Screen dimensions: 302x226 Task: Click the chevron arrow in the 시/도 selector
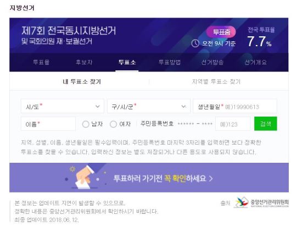[x=98, y=107]
